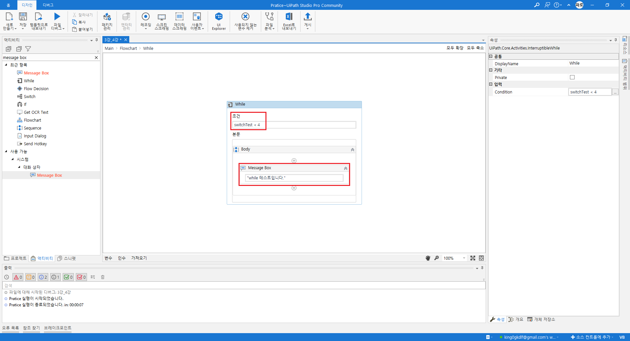Run Debug File play icon
Viewport: 630px width, 341px height.
pyautogui.click(x=57, y=16)
